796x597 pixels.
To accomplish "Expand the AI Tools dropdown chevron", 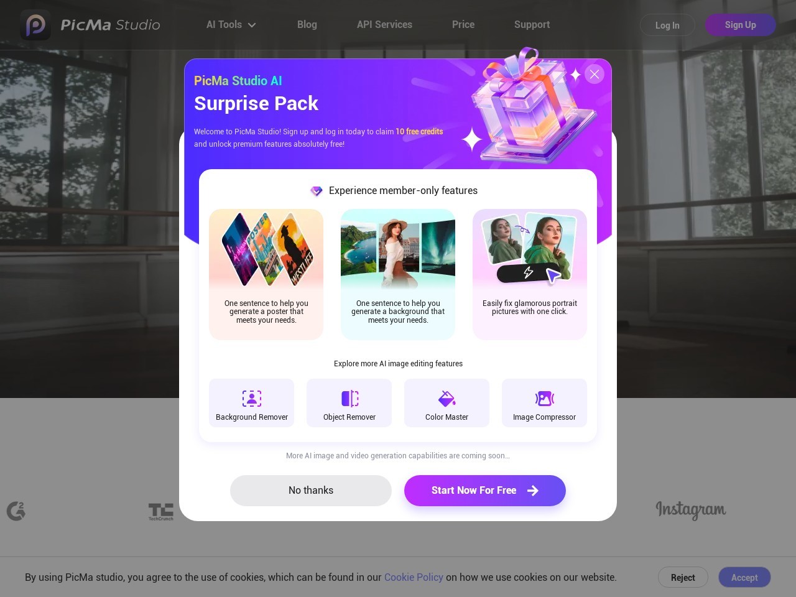I will click(x=252, y=25).
